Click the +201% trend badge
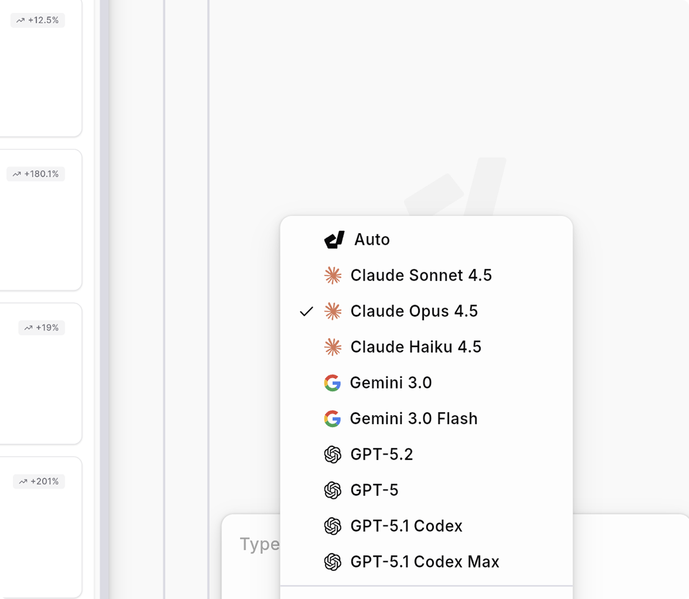The height and width of the screenshot is (599, 689). [x=39, y=481]
